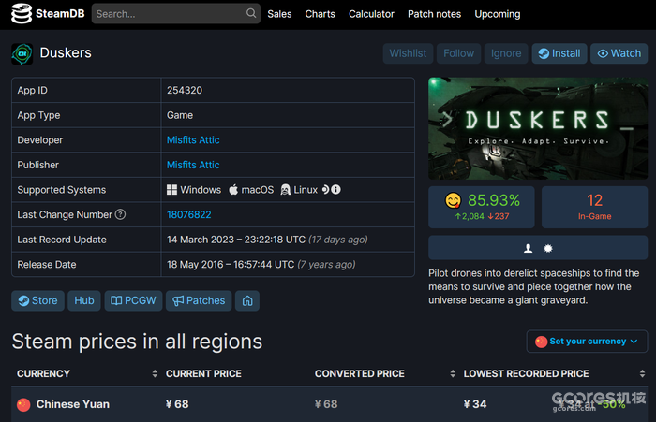Toggle Ignore for Duskers
The height and width of the screenshot is (422, 656).
point(506,53)
